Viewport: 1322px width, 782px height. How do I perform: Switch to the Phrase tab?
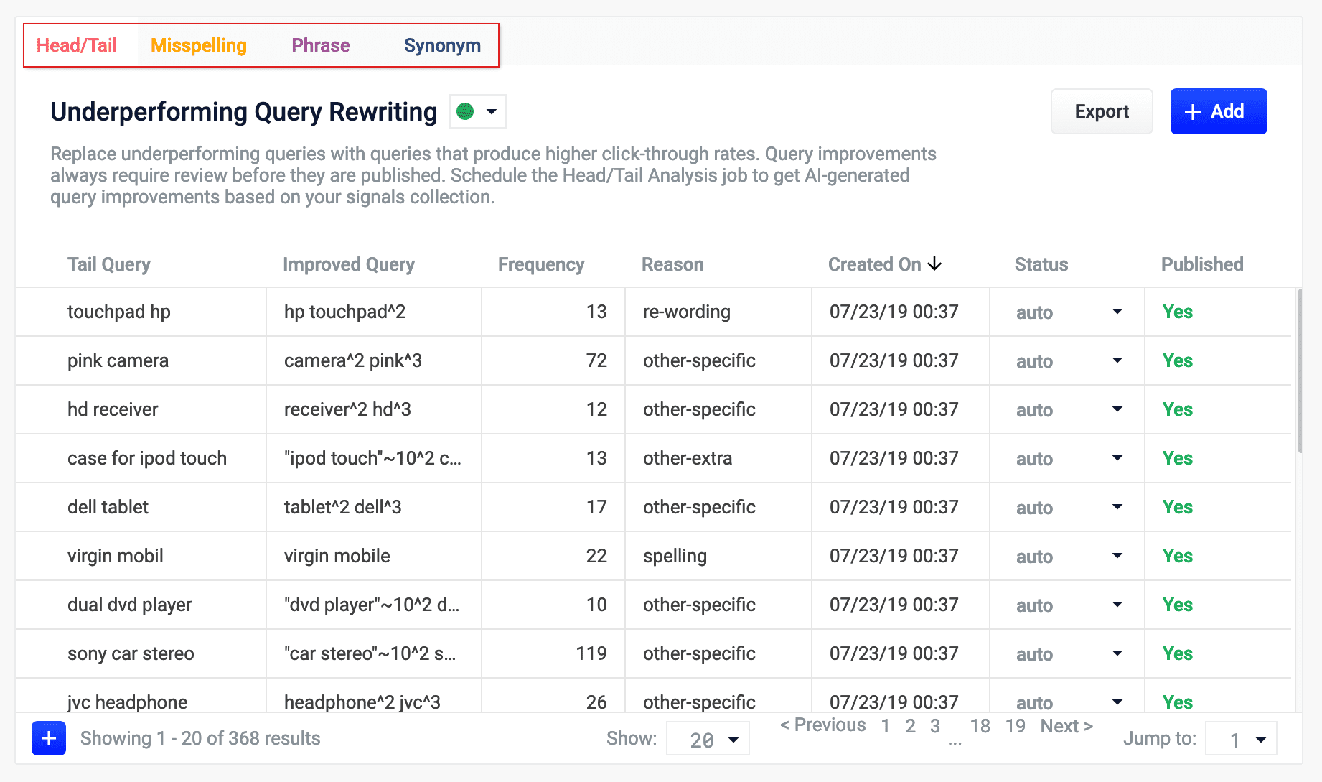(321, 45)
